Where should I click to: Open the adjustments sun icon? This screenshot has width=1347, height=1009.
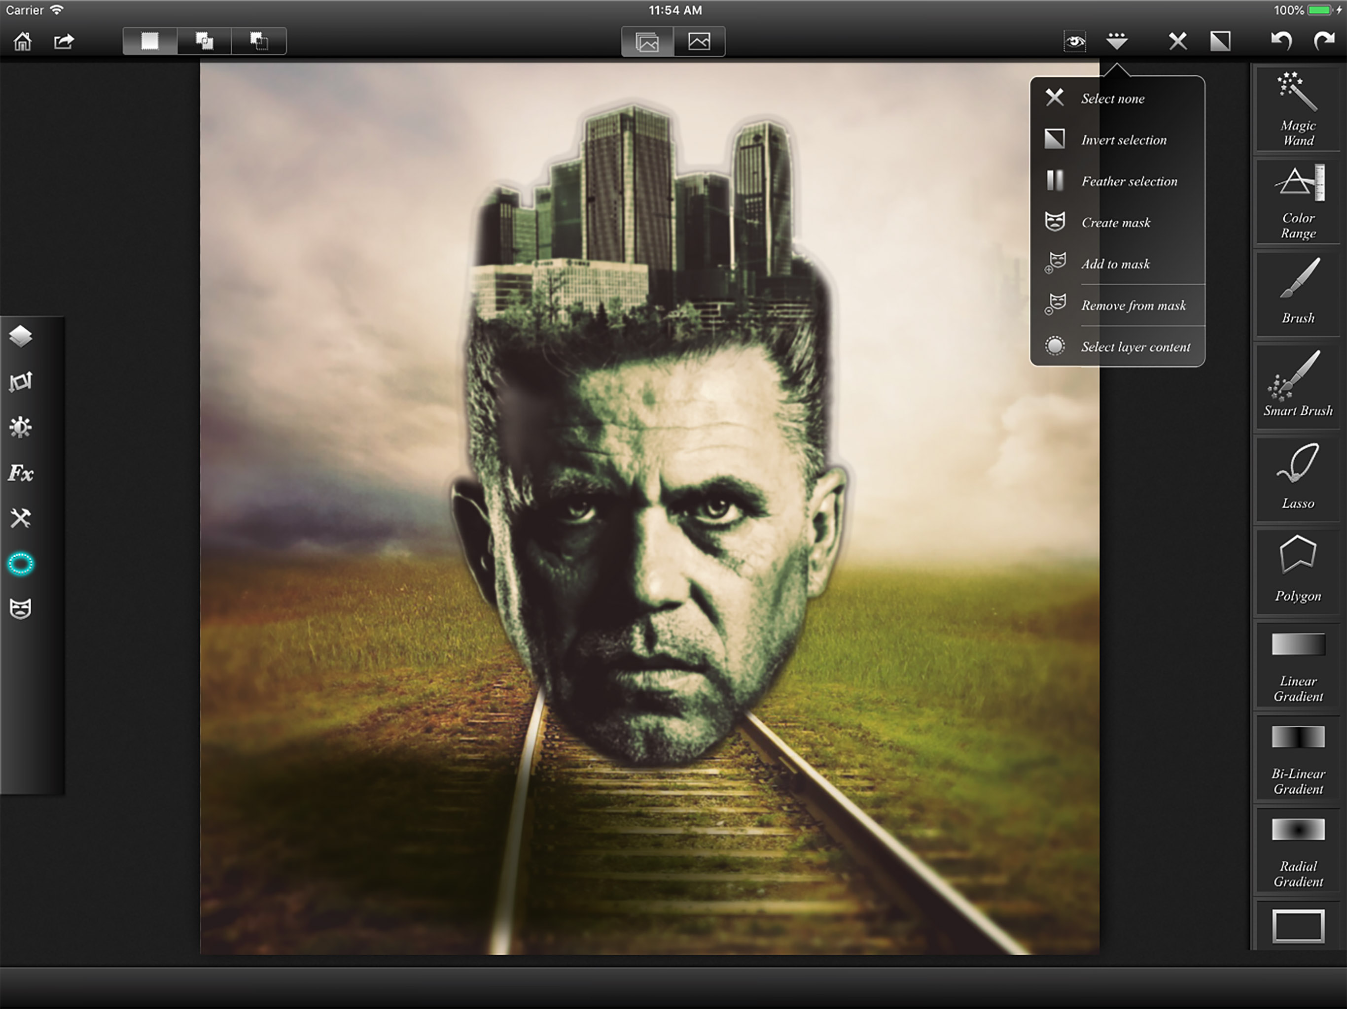click(x=21, y=427)
